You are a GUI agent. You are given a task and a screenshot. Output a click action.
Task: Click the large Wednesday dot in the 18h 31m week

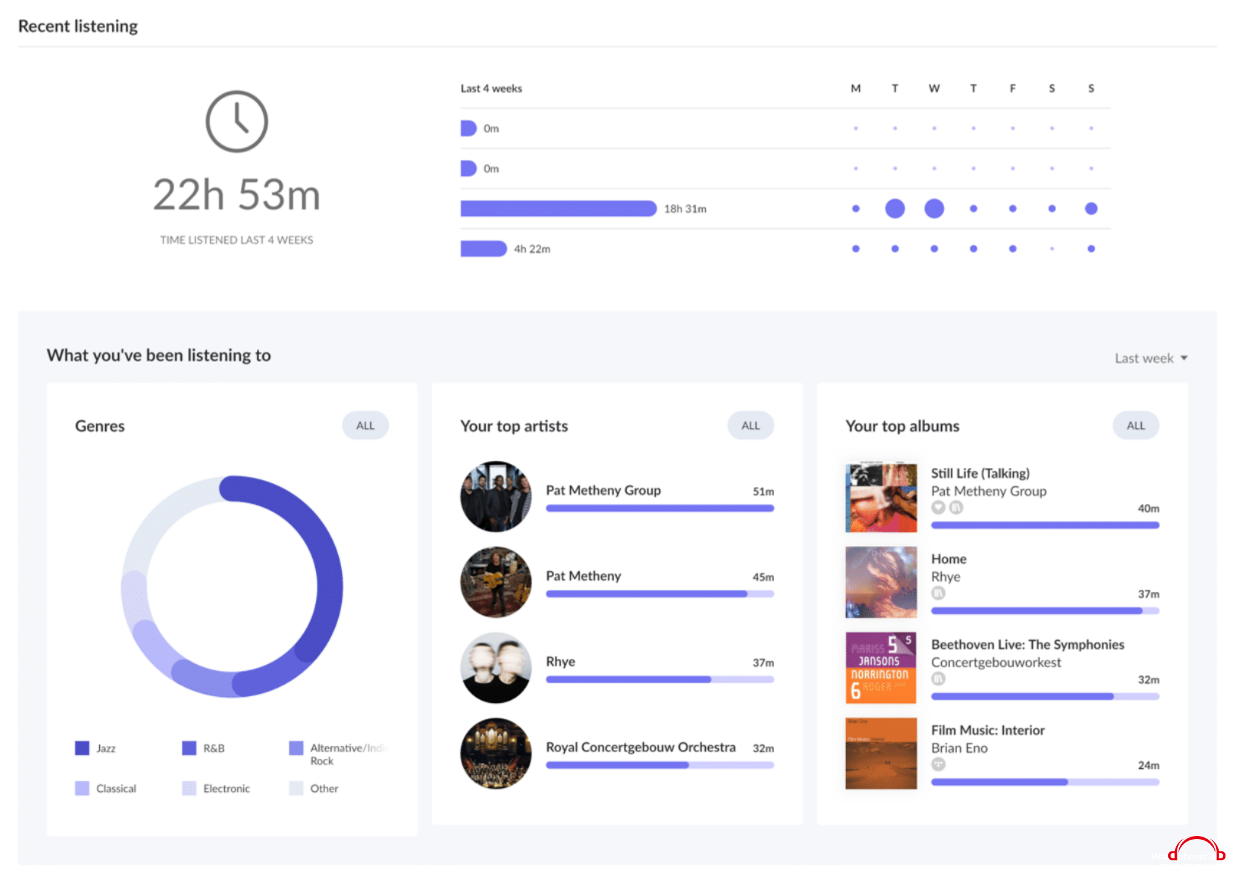pyautogui.click(x=934, y=209)
